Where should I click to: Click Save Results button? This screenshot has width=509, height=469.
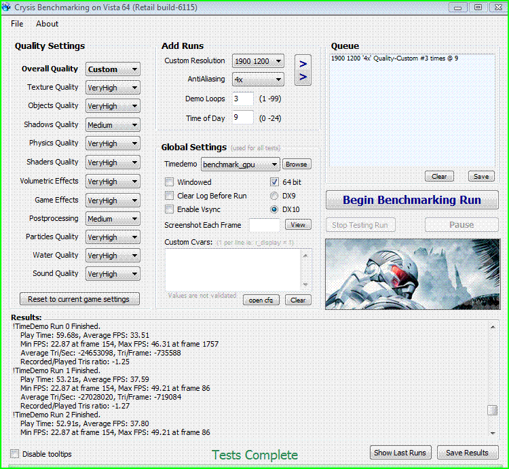(468, 453)
